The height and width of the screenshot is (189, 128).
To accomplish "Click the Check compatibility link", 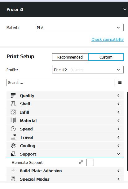I will tap(108, 39).
